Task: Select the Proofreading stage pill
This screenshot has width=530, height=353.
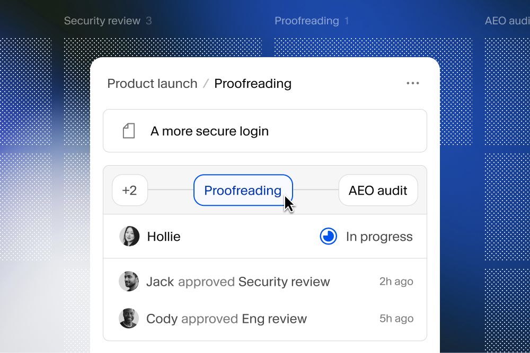Action: pyautogui.click(x=243, y=190)
